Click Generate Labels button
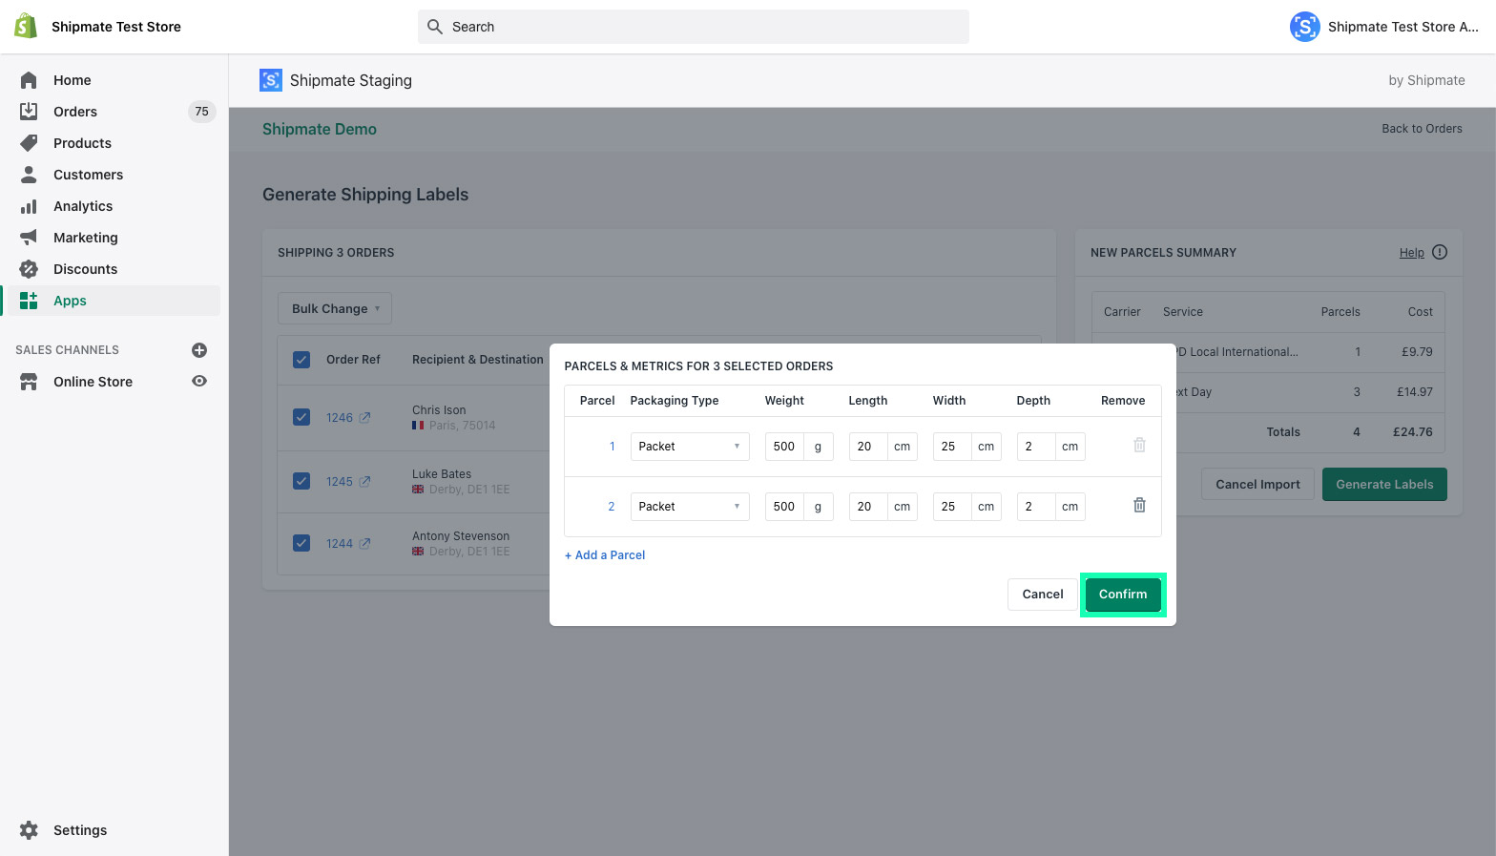The height and width of the screenshot is (856, 1496). point(1384,485)
